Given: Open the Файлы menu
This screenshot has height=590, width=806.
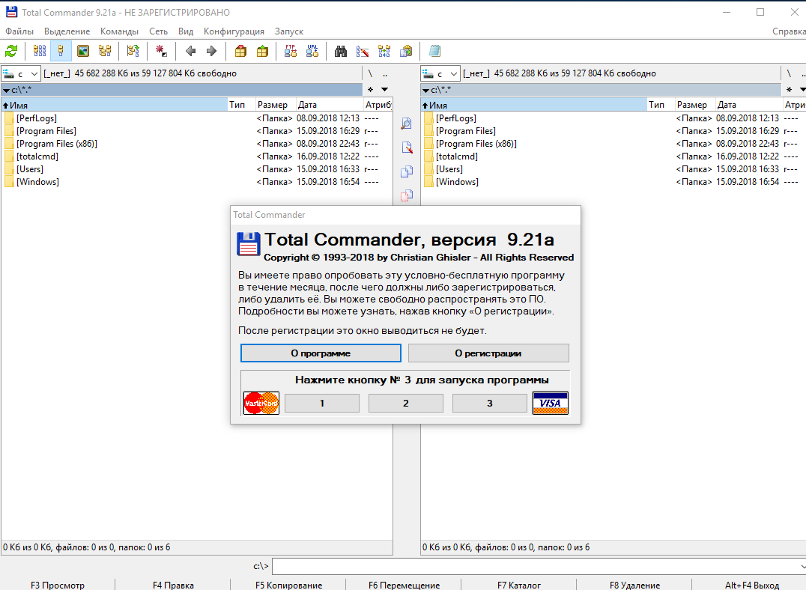Looking at the screenshot, I should 19,31.
